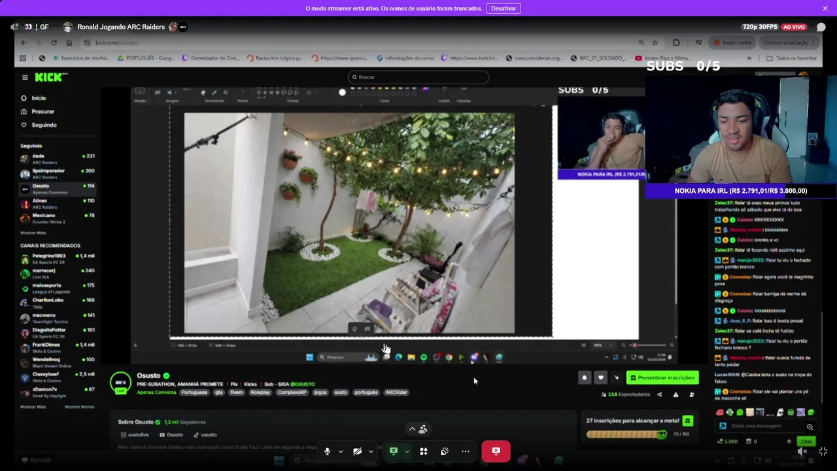Image resolution: width=837 pixels, height=471 pixels.
Task: Select the Alinex channel
Action: [x=58, y=203]
